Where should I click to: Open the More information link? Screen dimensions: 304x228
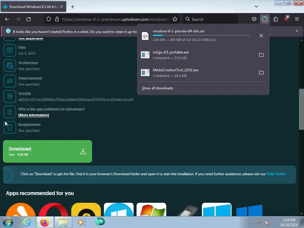pyautogui.click(x=34, y=115)
